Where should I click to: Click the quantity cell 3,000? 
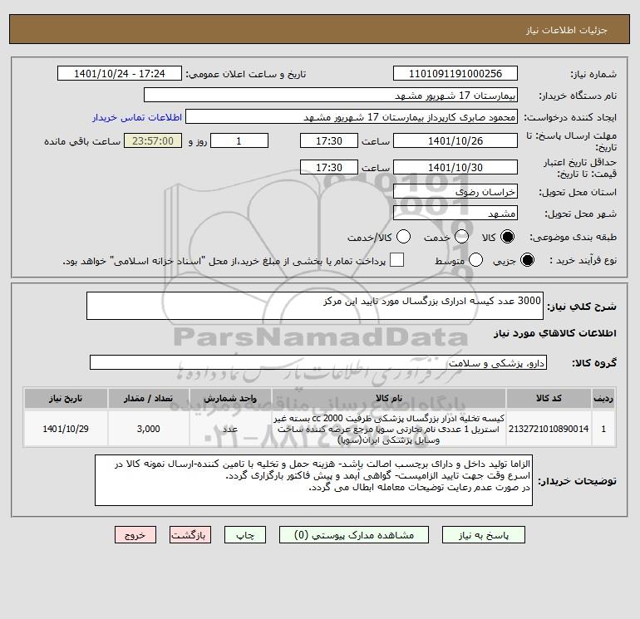(x=149, y=429)
